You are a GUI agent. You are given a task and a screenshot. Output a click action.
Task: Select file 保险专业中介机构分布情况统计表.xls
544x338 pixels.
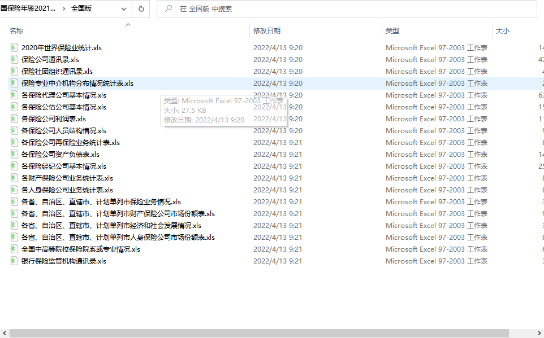click(77, 83)
